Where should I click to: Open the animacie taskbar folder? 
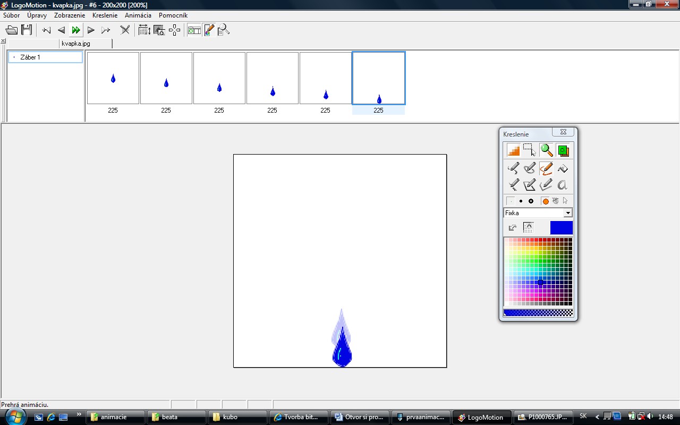[x=116, y=417]
